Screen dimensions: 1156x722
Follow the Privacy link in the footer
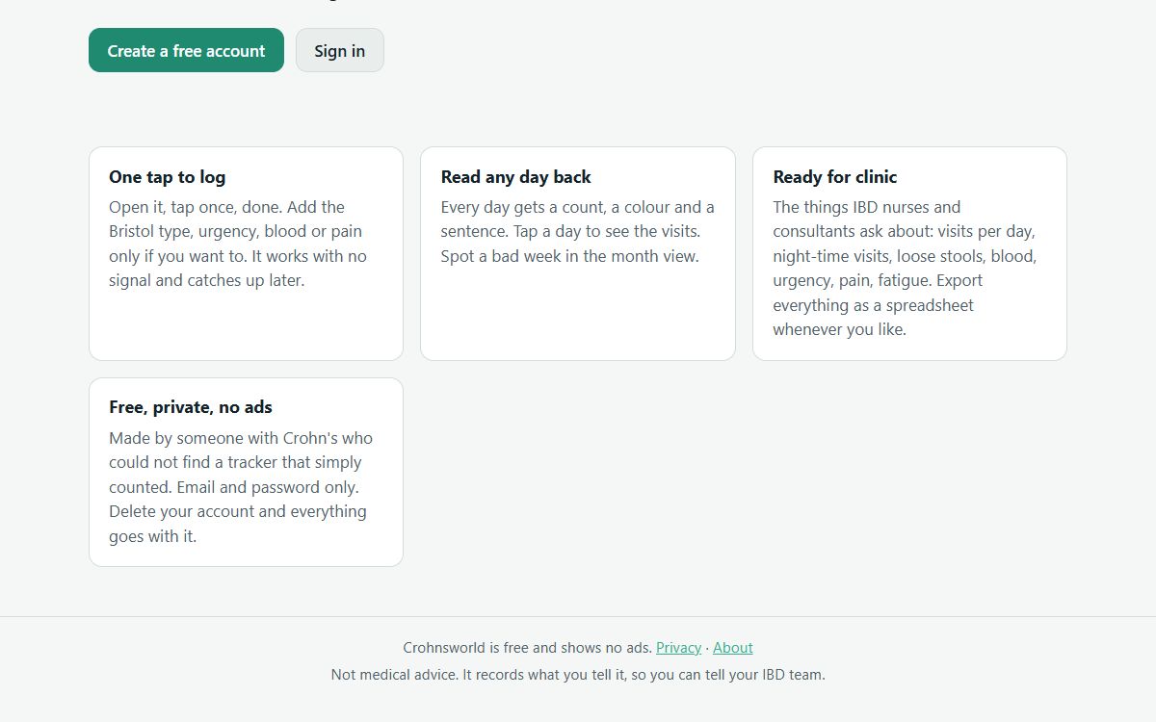678,648
